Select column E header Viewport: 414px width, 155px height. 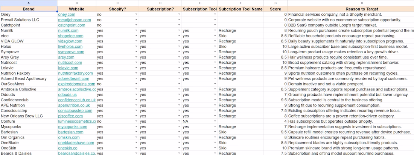tap(199, 3)
